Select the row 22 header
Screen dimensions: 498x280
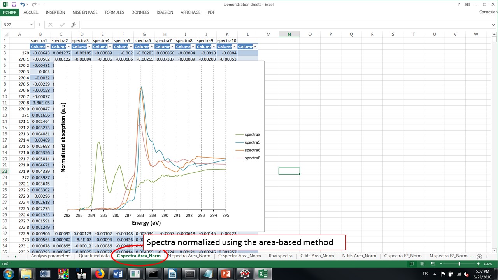pyautogui.click(x=5, y=171)
